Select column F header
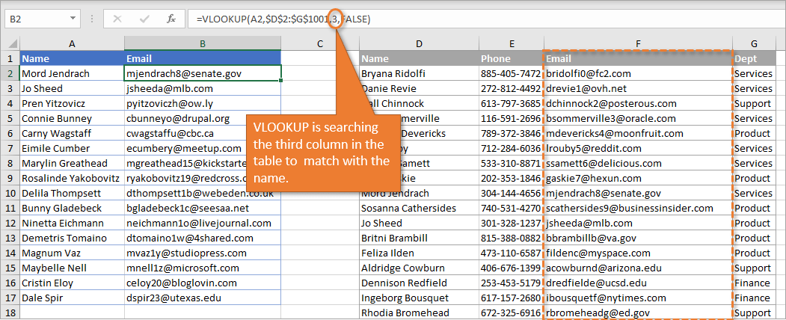Viewport: 786px width, 320px height. click(637, 44)
